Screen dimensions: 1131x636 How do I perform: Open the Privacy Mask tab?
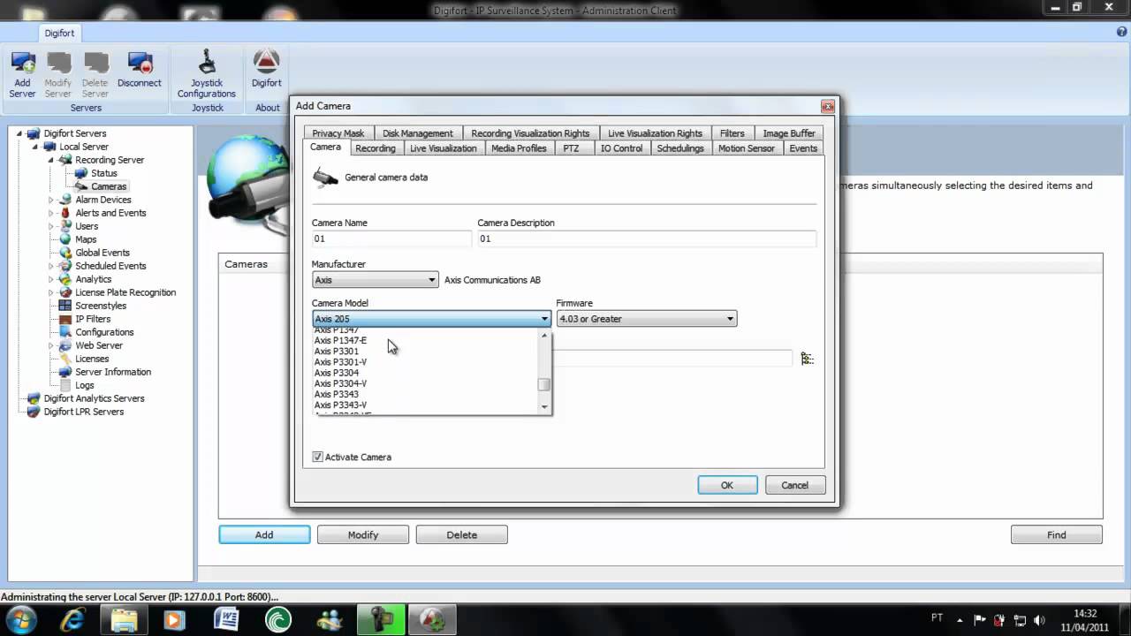(x=338, y=133)
